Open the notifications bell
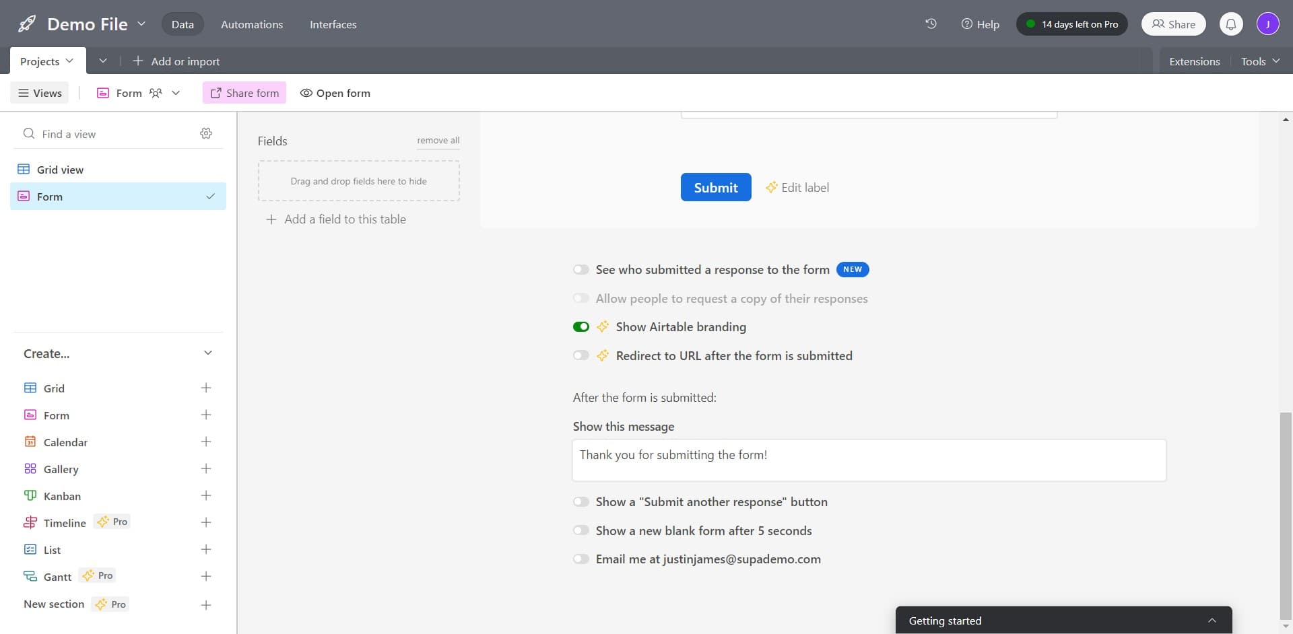The image size is (1293, 634). click(x=1231, y=24)
